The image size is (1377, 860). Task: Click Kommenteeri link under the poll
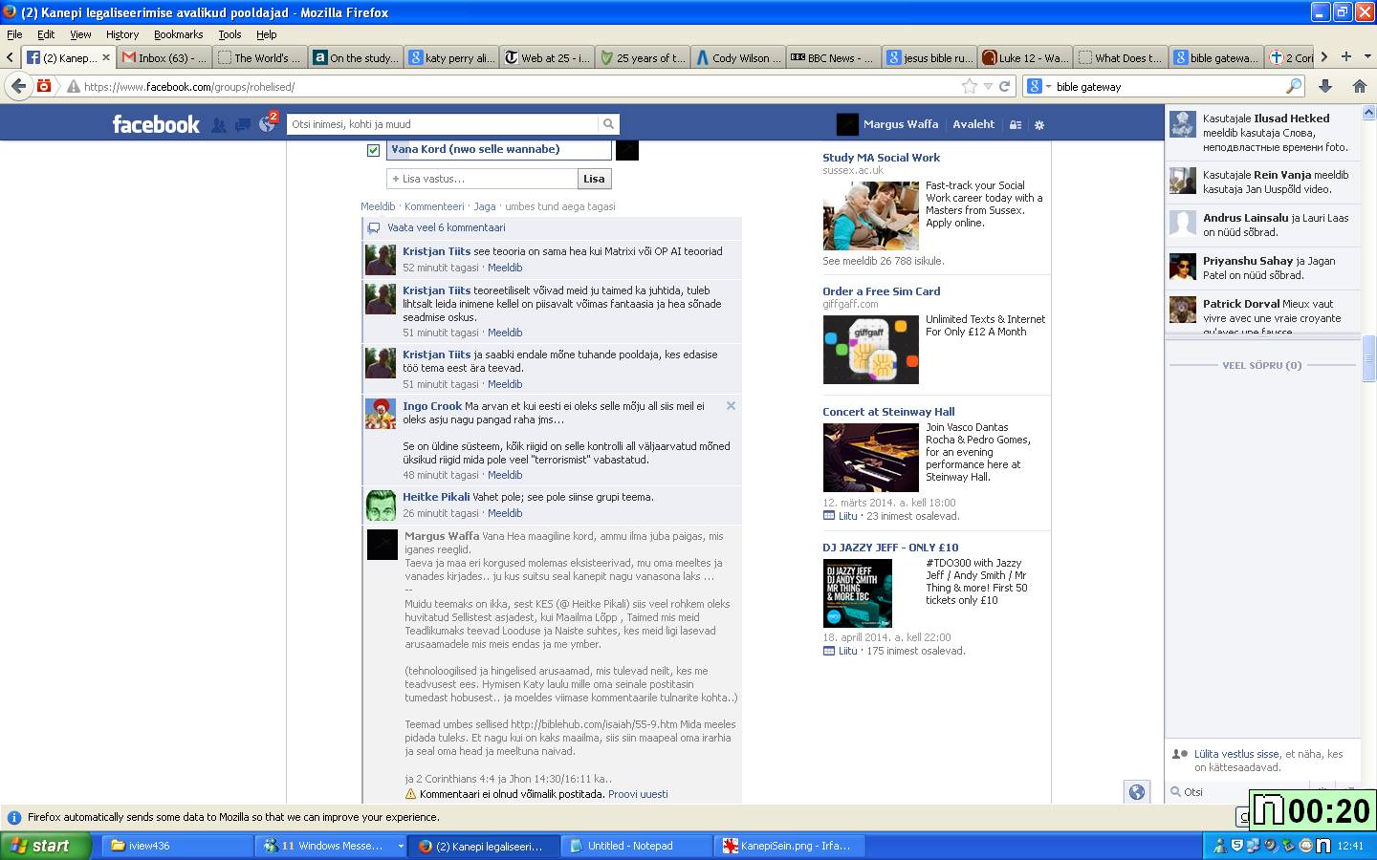point(434,206)
